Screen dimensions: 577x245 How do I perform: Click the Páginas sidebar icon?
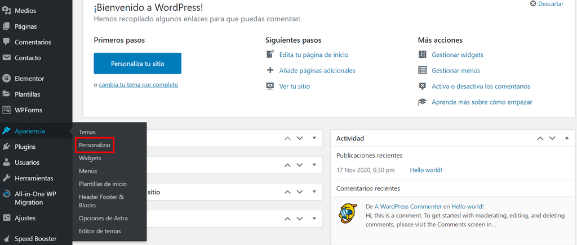coord(6,26)
